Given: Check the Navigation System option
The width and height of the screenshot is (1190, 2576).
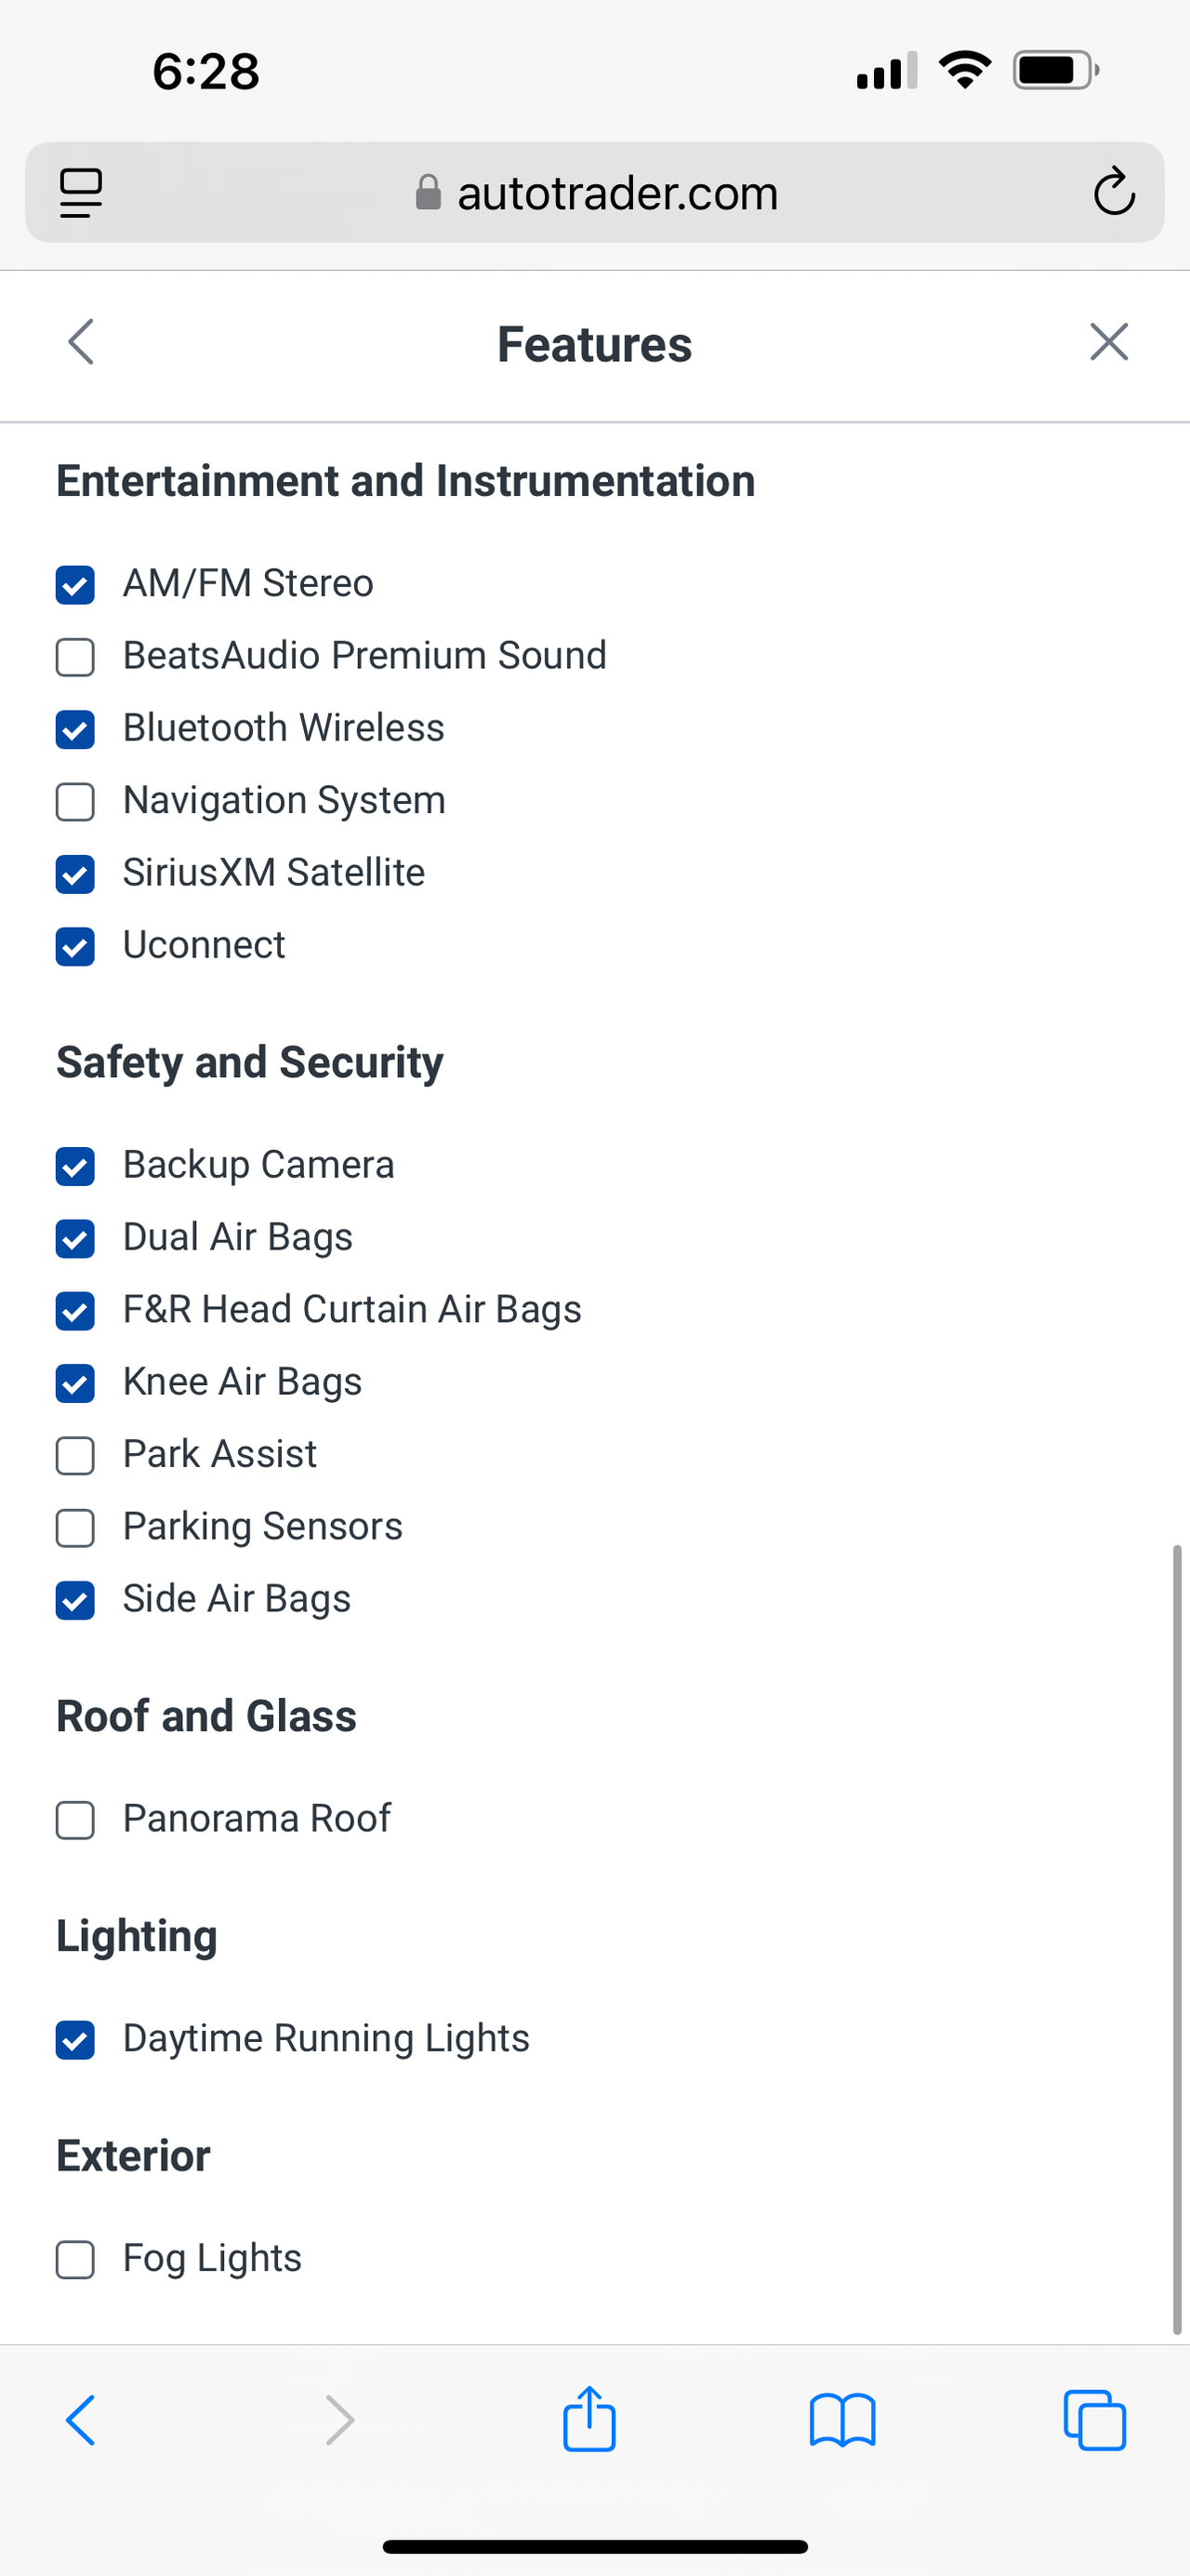Looking at the screenshot, I should coord(75,801).
